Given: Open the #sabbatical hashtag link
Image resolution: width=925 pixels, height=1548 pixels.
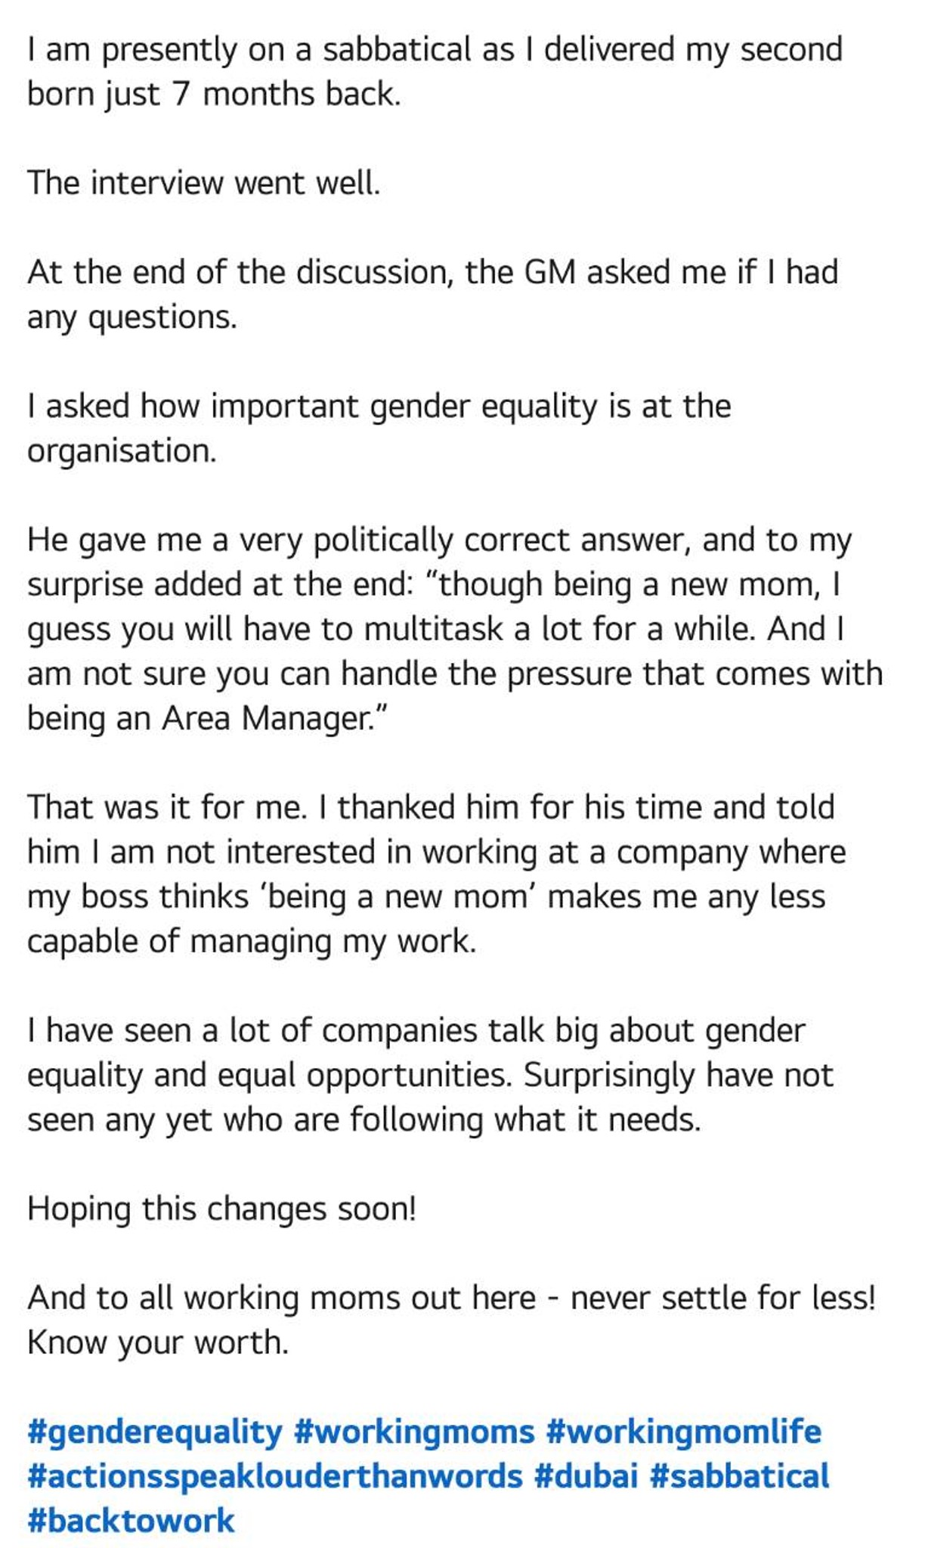Looking at the screenshot, I should coord(740,1477).
